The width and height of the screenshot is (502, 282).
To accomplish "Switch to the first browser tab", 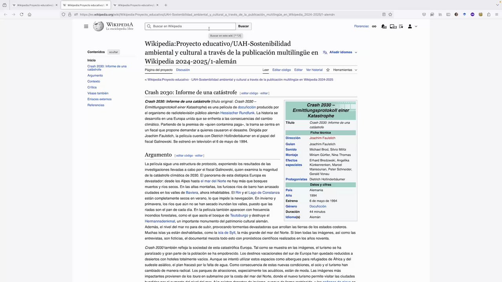I will coord(35,5).
